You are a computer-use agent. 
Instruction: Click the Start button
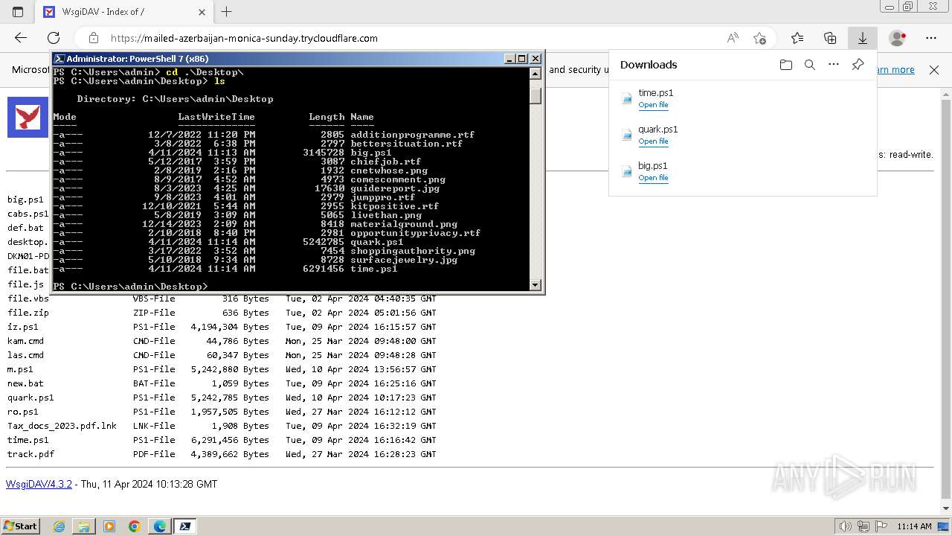coord(20,526)
